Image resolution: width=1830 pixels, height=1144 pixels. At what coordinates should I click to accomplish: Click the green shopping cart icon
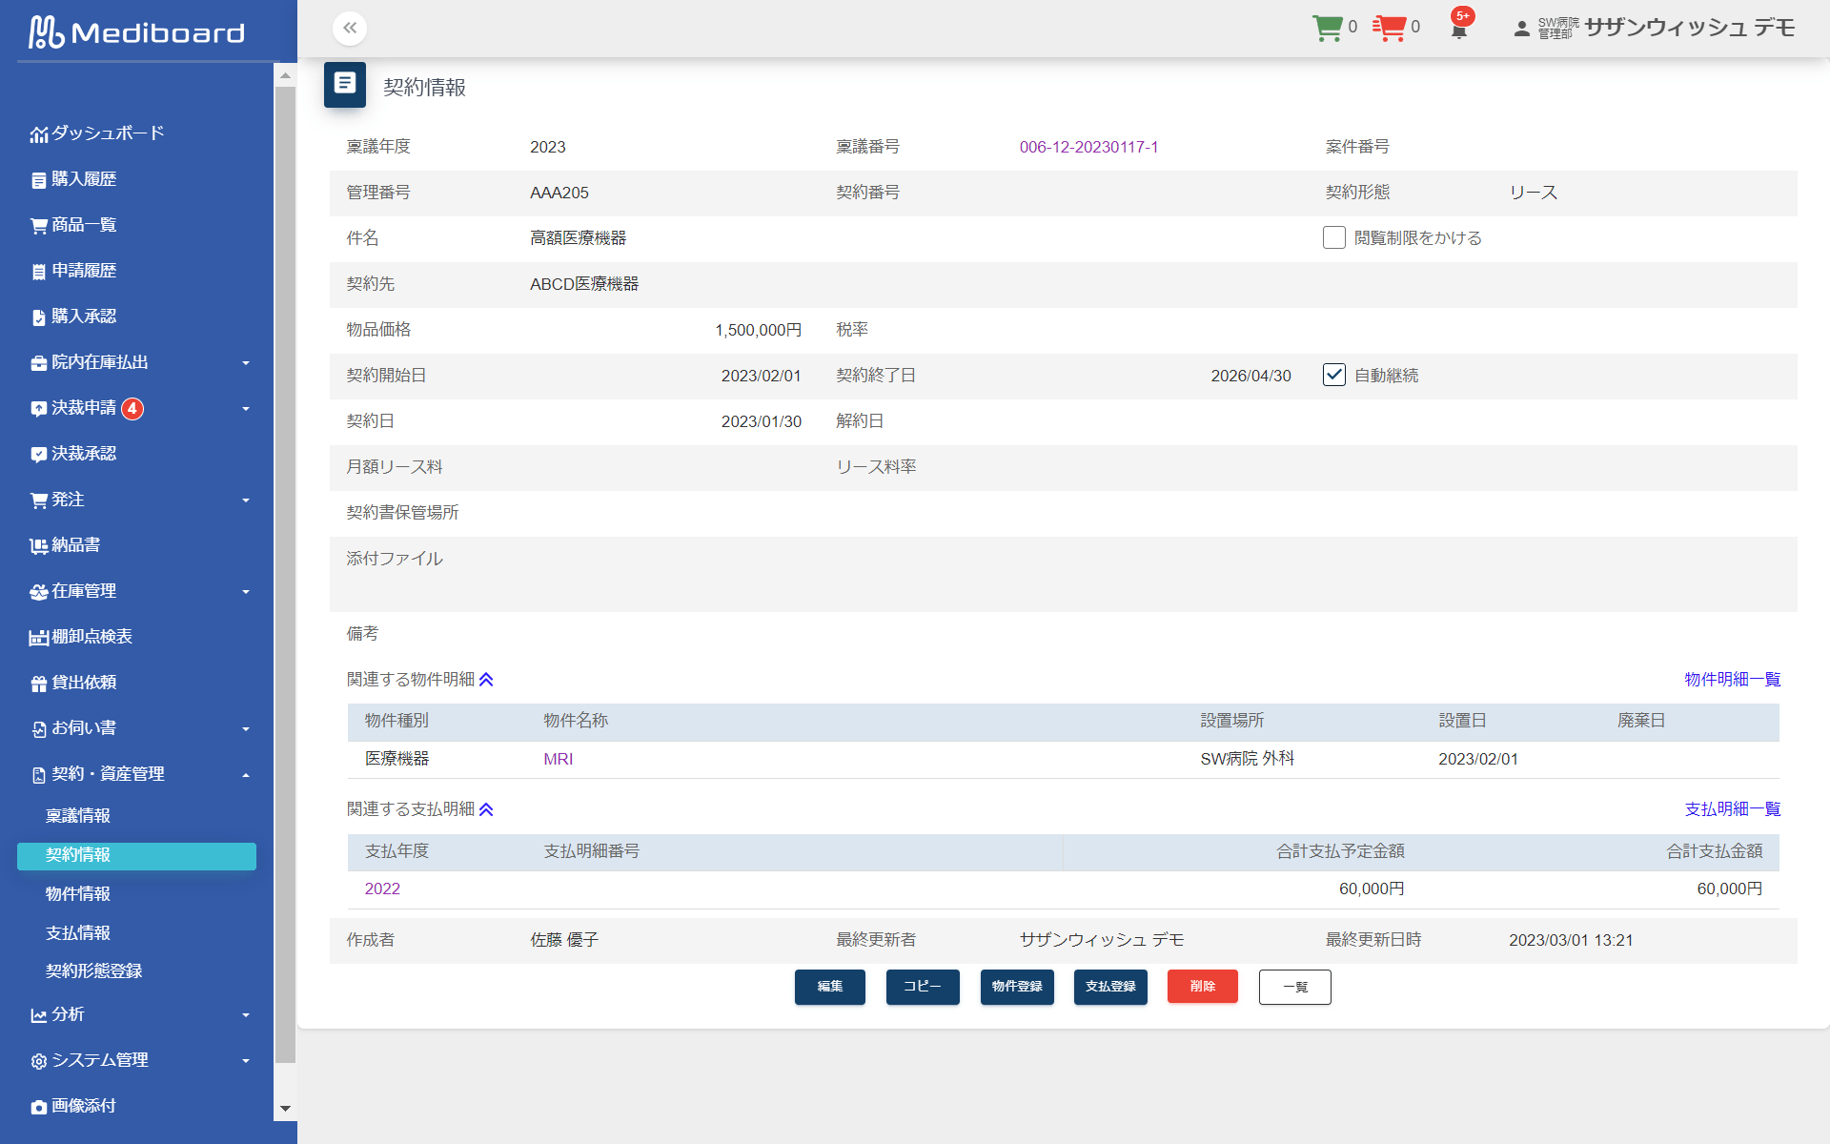1327,28
